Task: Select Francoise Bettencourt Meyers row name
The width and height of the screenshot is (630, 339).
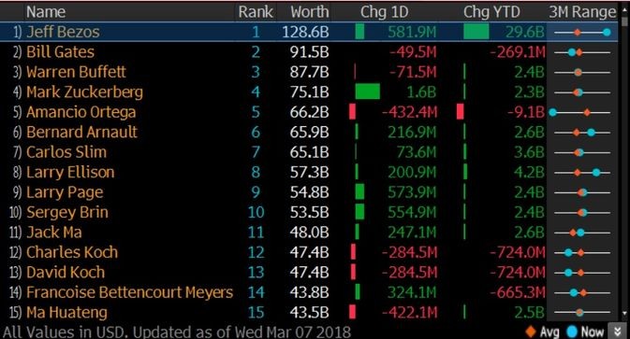Action: (129, 292)
